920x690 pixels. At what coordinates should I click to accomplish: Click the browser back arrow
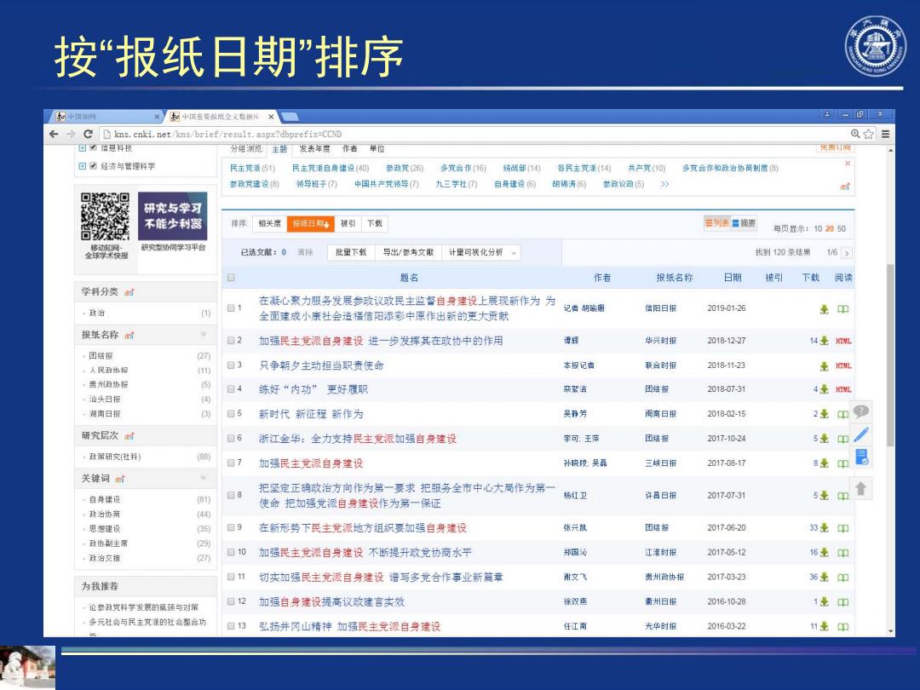(54, 134)
